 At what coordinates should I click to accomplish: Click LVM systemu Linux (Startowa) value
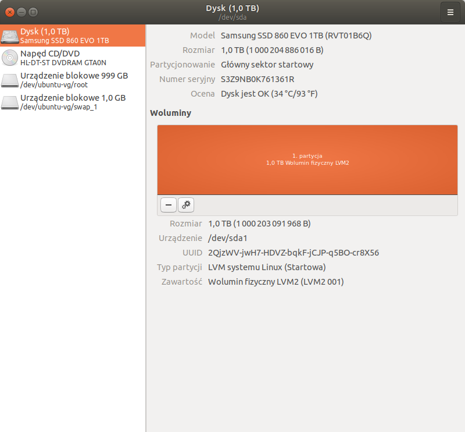[x=267, y=267]
